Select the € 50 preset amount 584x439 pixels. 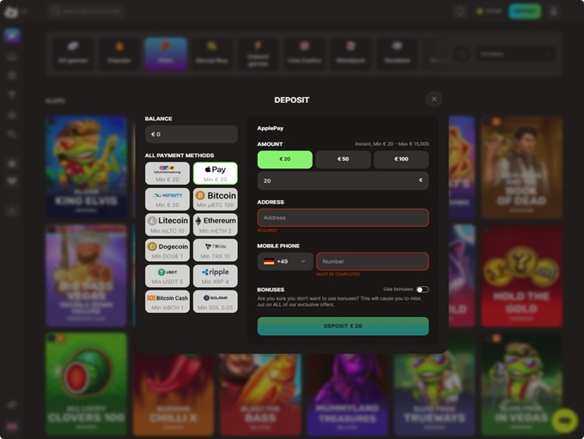[343, 160]
